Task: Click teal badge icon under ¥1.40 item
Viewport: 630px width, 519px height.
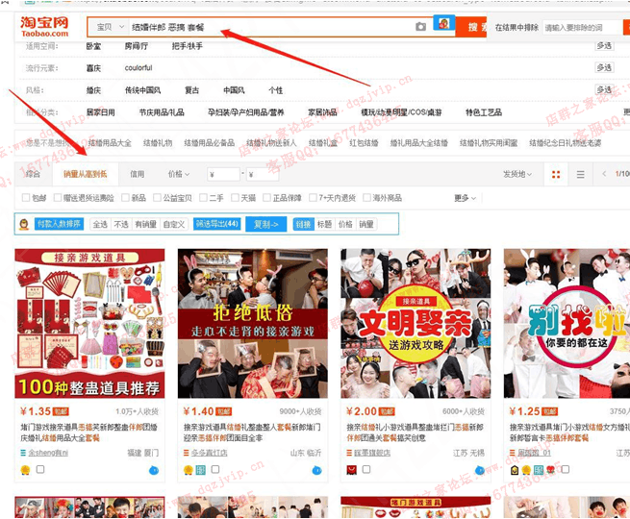Action: pos(200,470)
